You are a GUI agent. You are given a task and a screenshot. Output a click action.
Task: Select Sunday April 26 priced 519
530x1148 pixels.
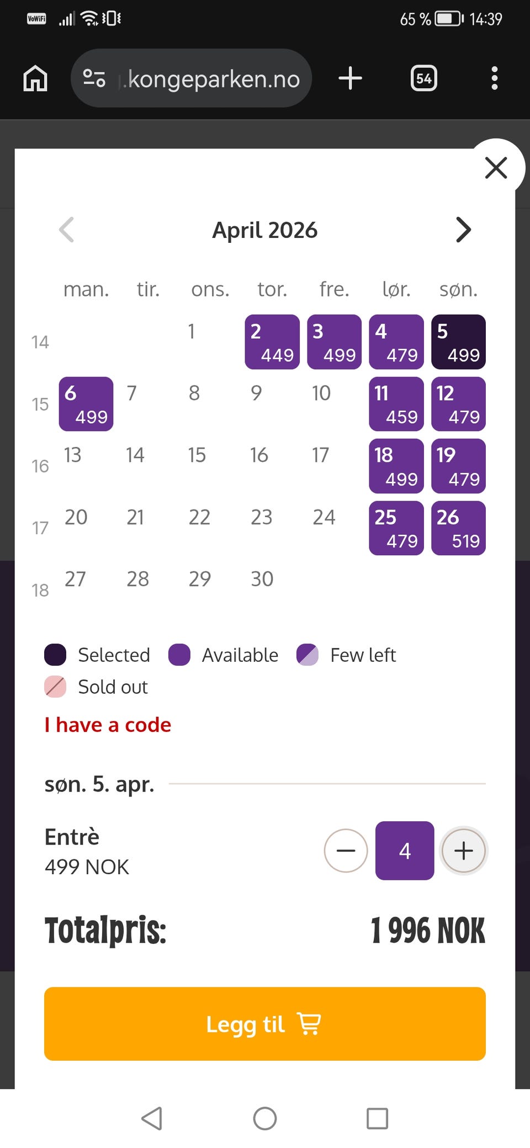(x=458, y=528)
